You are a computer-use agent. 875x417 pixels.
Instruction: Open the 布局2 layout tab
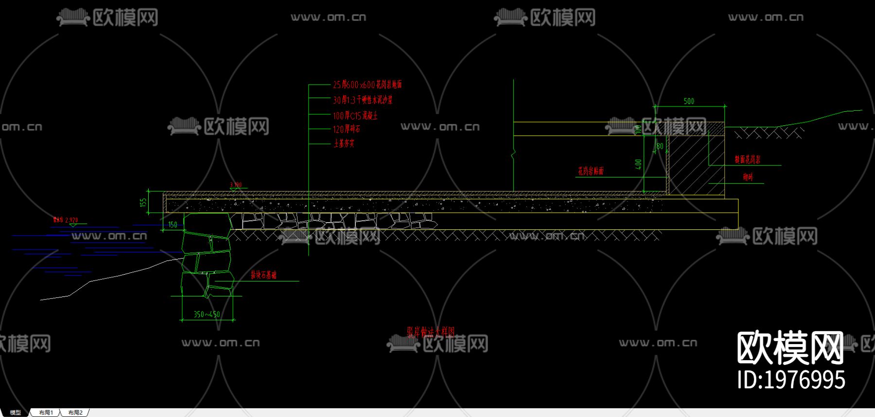pos(75,413)
